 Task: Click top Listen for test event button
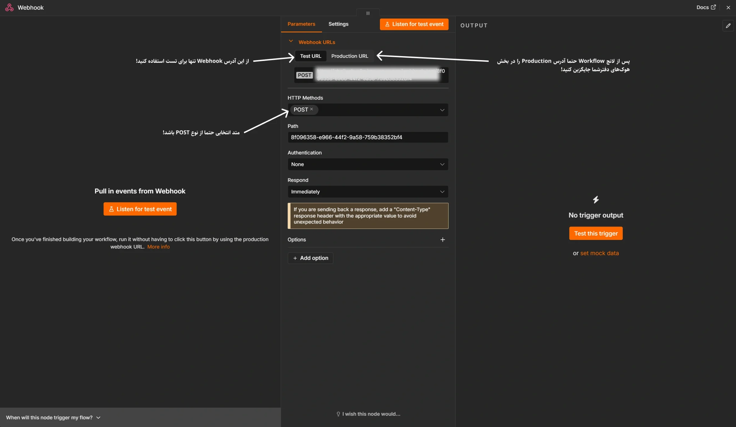pyautogui.click(x=414, y=24)
